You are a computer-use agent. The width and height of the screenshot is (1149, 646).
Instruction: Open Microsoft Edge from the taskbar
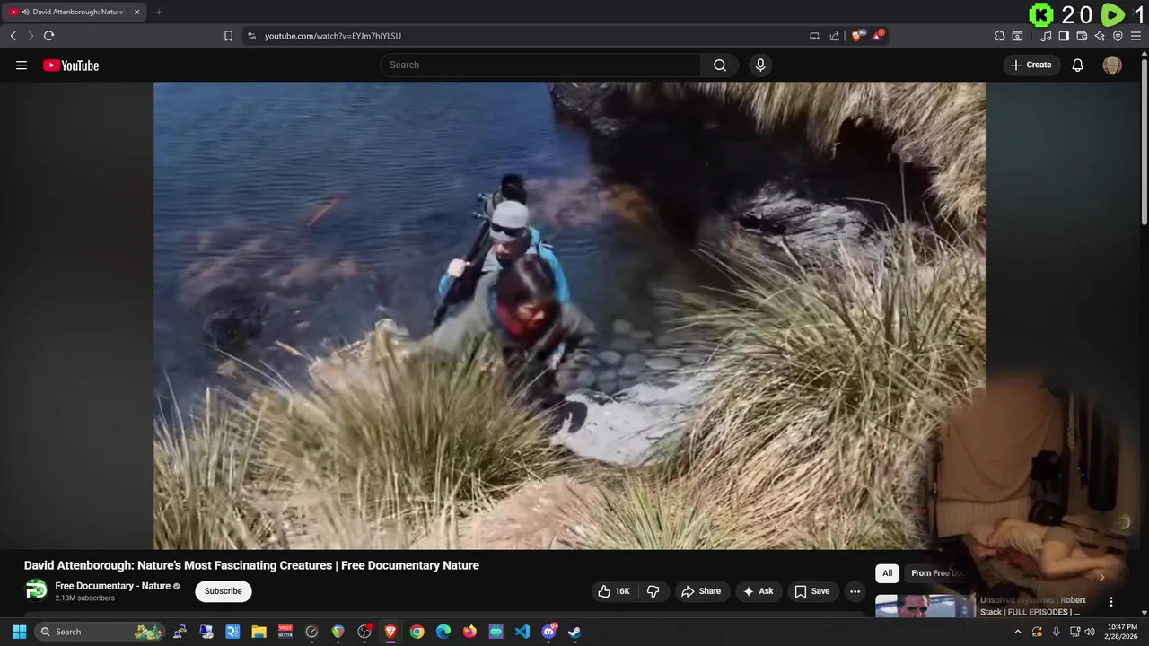click(x=443, y=632)
